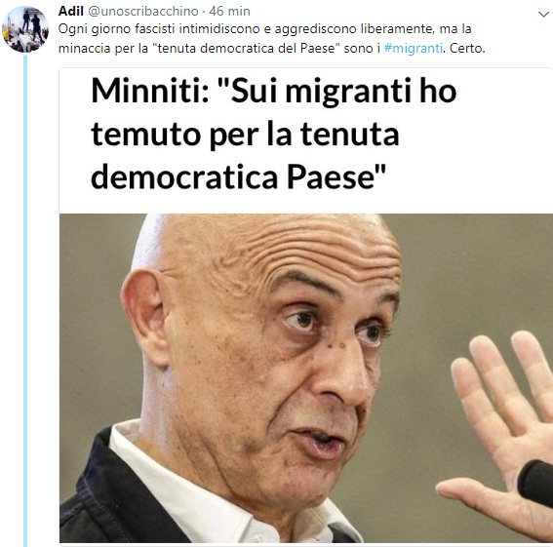
Task: Open Adil's round profile avatar
Action: (25, 29)
